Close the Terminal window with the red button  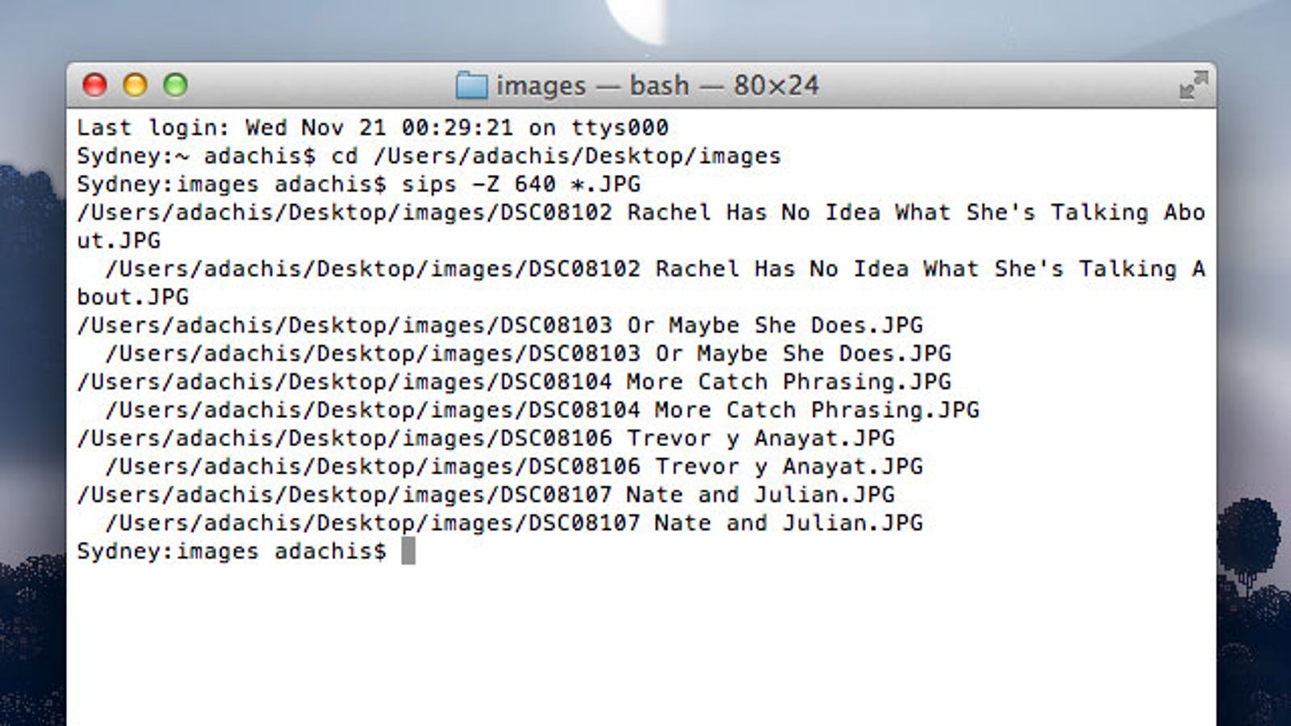point(95,85)
